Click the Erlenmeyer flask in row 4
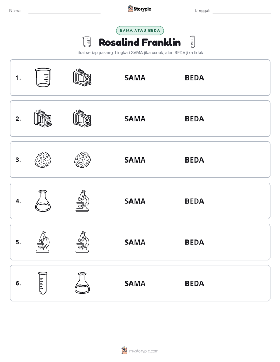The width and height of the screenshot is (280, 362). (43, 201)
